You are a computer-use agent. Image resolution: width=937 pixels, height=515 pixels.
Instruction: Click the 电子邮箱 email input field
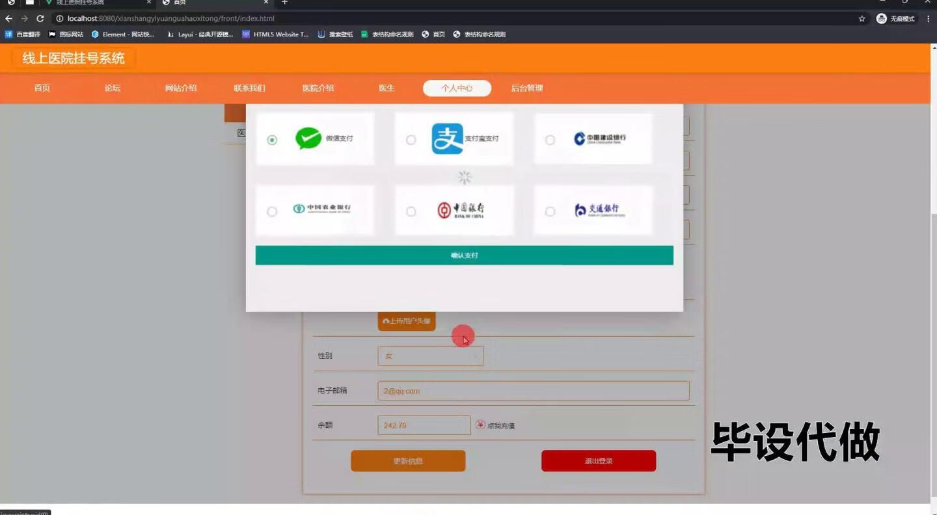533,391
